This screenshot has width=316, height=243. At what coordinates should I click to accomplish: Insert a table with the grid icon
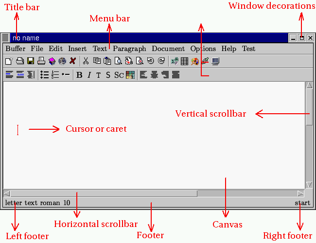pyautogui.click(x=184, y=61)
